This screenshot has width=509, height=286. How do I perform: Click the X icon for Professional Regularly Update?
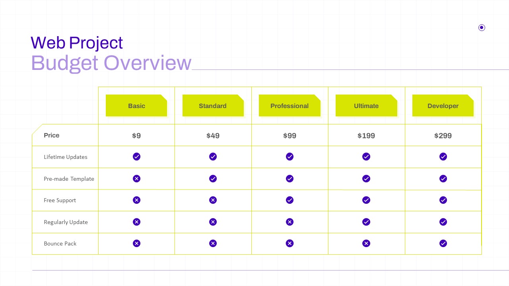click(x=289, y=222)
